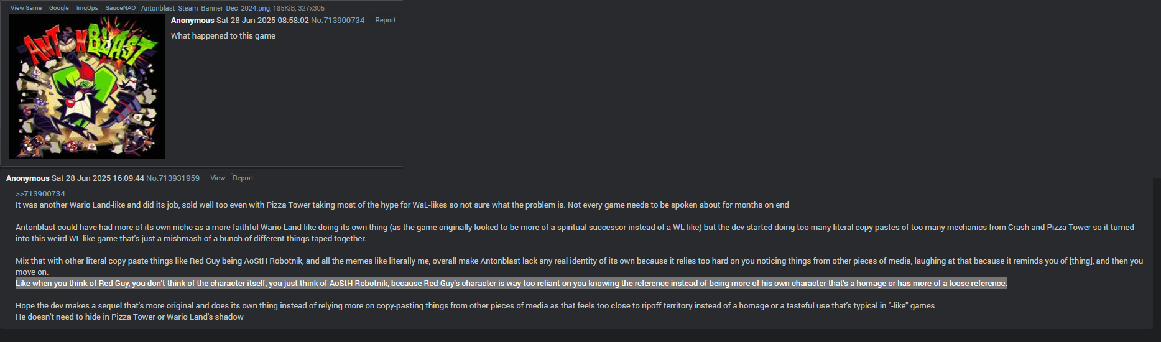The image size is (1161, 342).
Task: Click the highlighted sentence about Red Guy
Action: coord(511,284)
